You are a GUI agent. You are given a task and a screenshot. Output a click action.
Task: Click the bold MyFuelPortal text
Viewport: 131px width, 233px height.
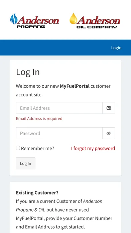75,86
